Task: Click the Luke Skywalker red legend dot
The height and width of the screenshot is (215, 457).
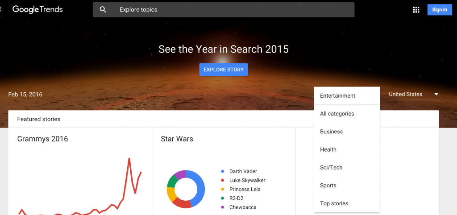Action: click(x=223, y=180)
